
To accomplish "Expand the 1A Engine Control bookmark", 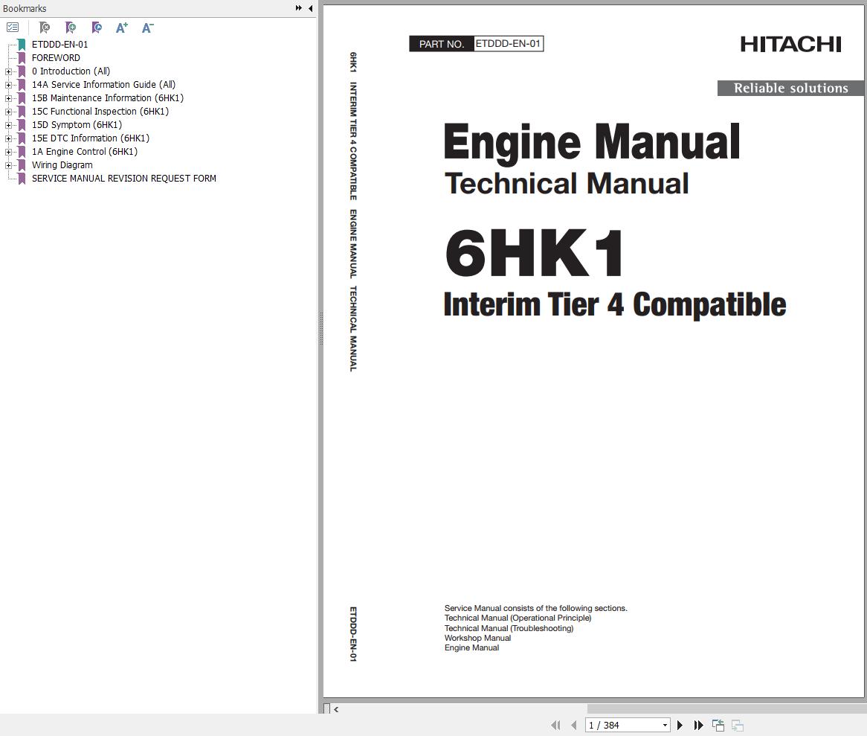I will pyautogui.click(x=8, y=152).
